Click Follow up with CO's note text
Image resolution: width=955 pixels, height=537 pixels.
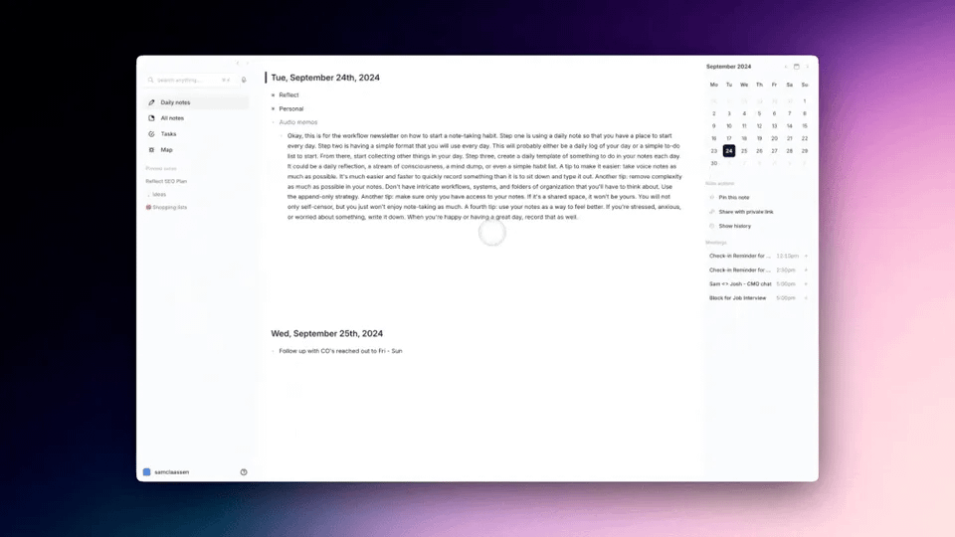(340, 351)
